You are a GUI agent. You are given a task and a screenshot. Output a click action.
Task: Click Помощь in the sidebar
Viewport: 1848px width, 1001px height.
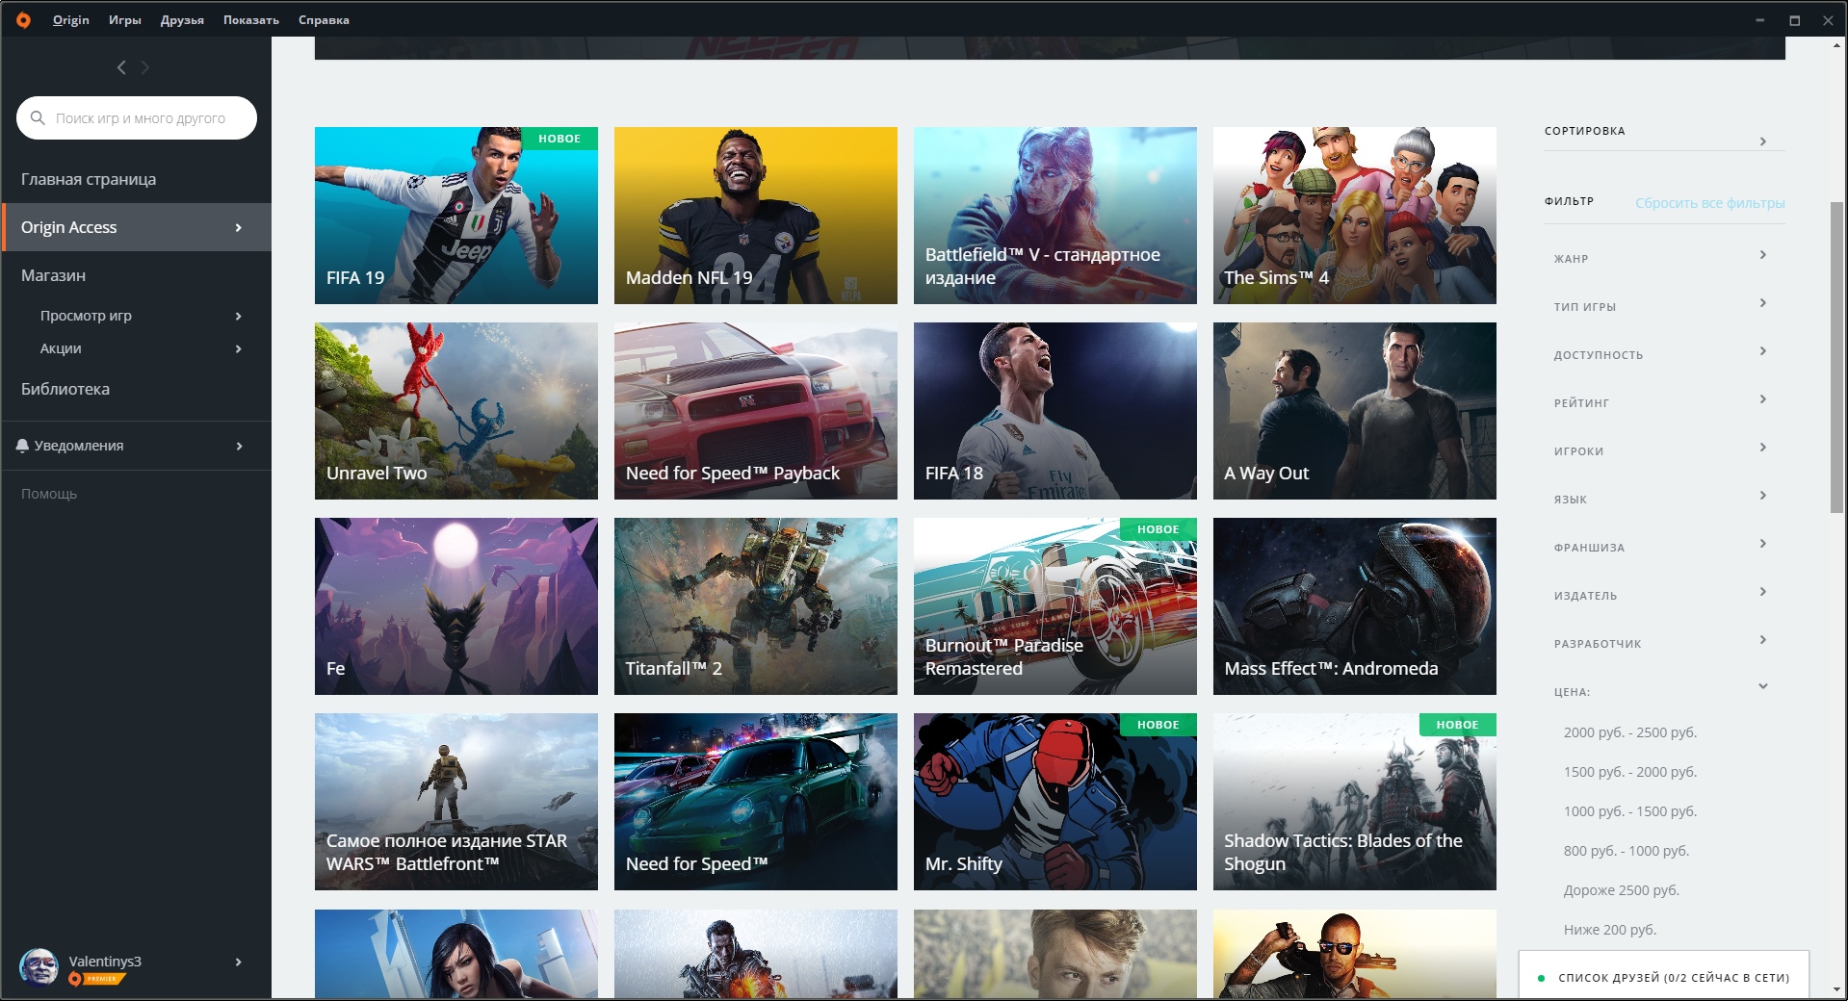pos(49,494)
